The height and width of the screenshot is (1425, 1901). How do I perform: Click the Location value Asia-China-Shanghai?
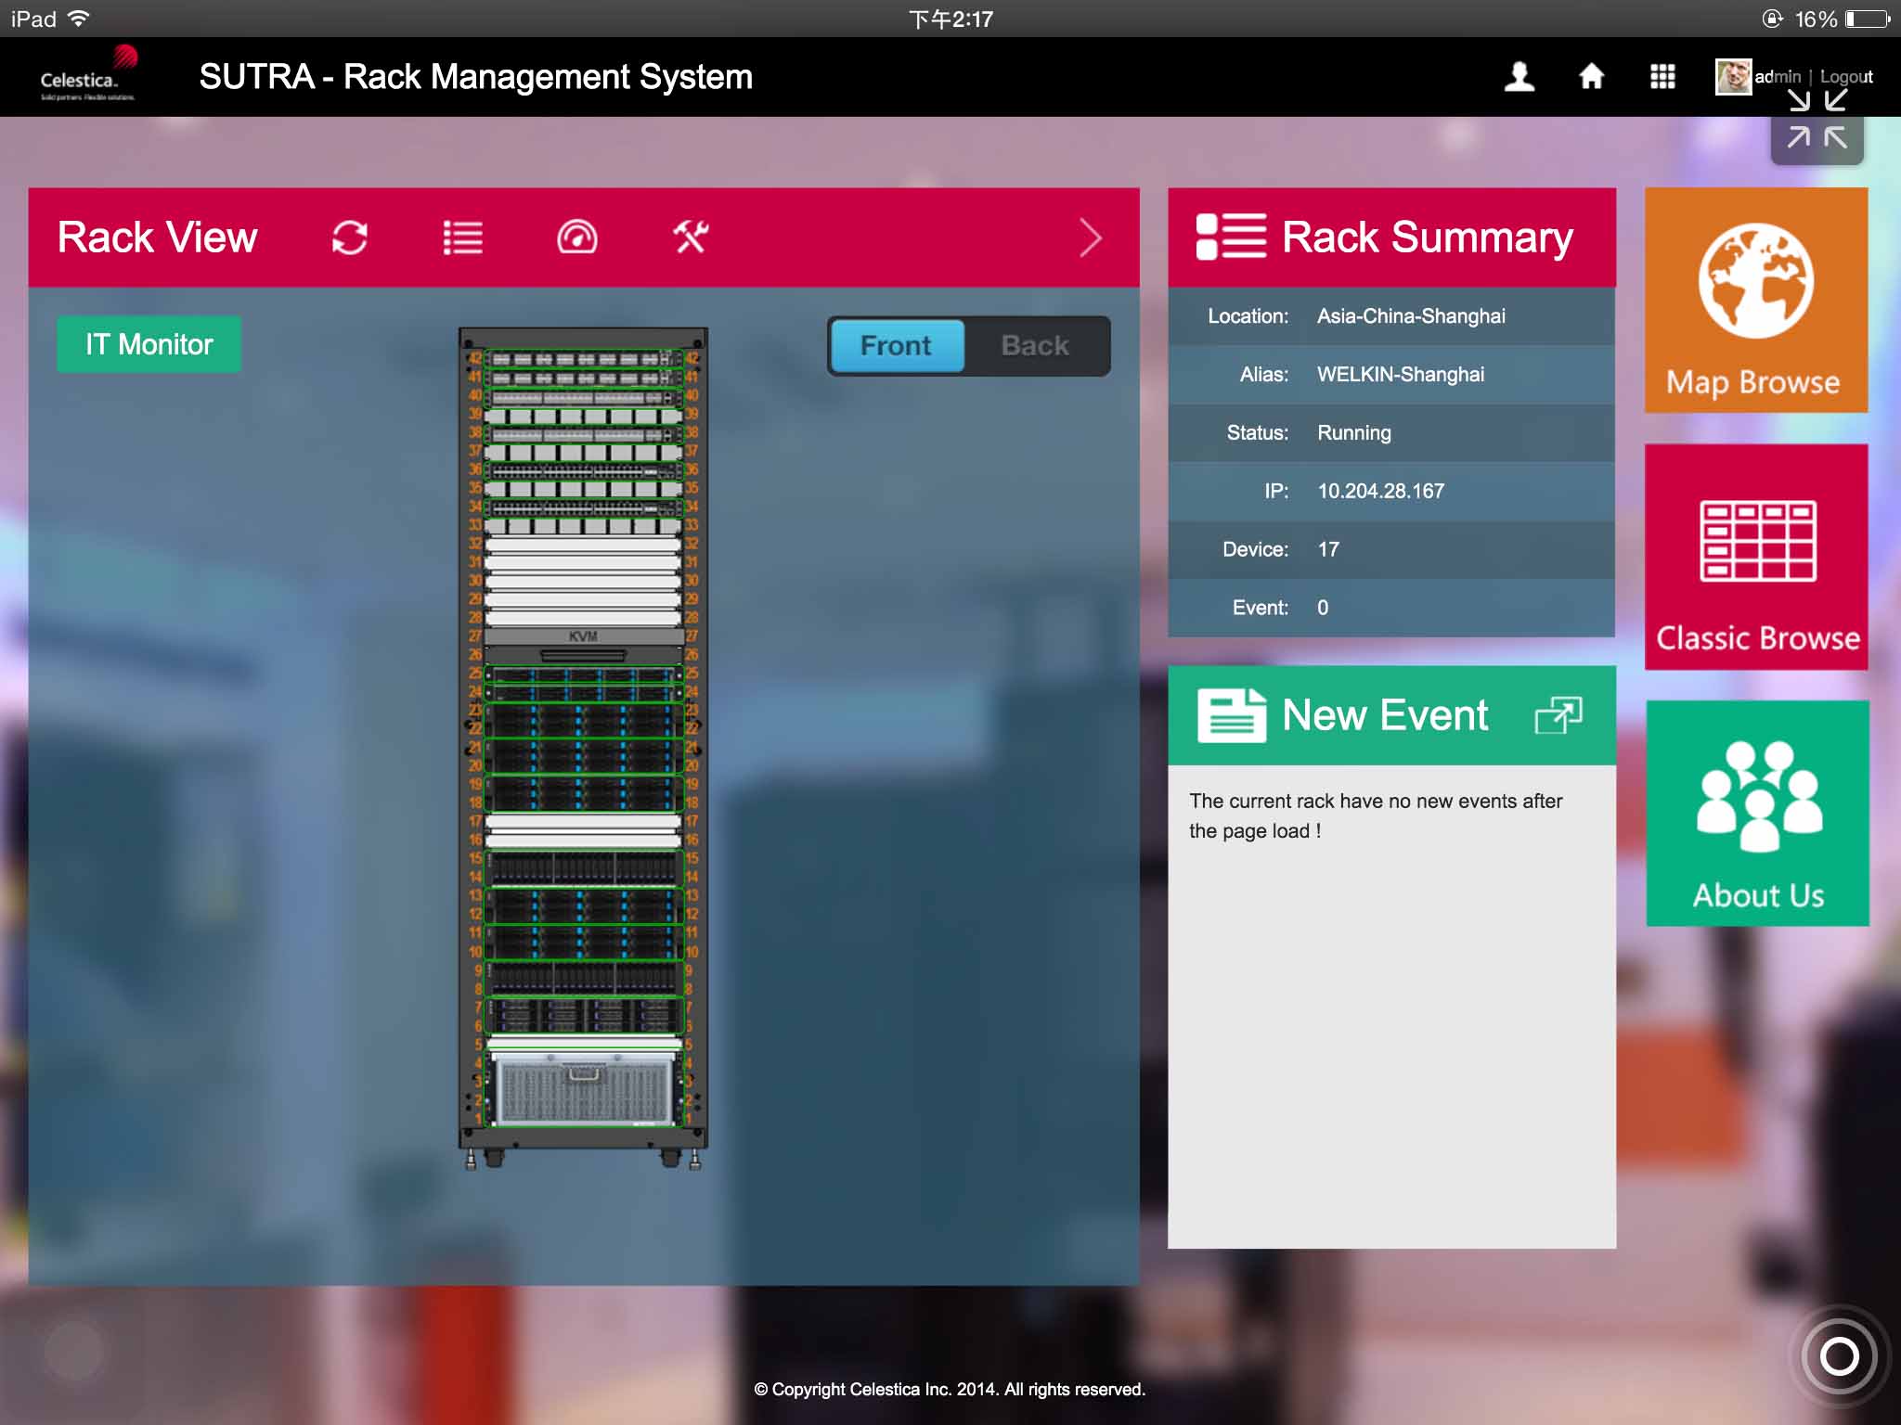point(1411,315)
